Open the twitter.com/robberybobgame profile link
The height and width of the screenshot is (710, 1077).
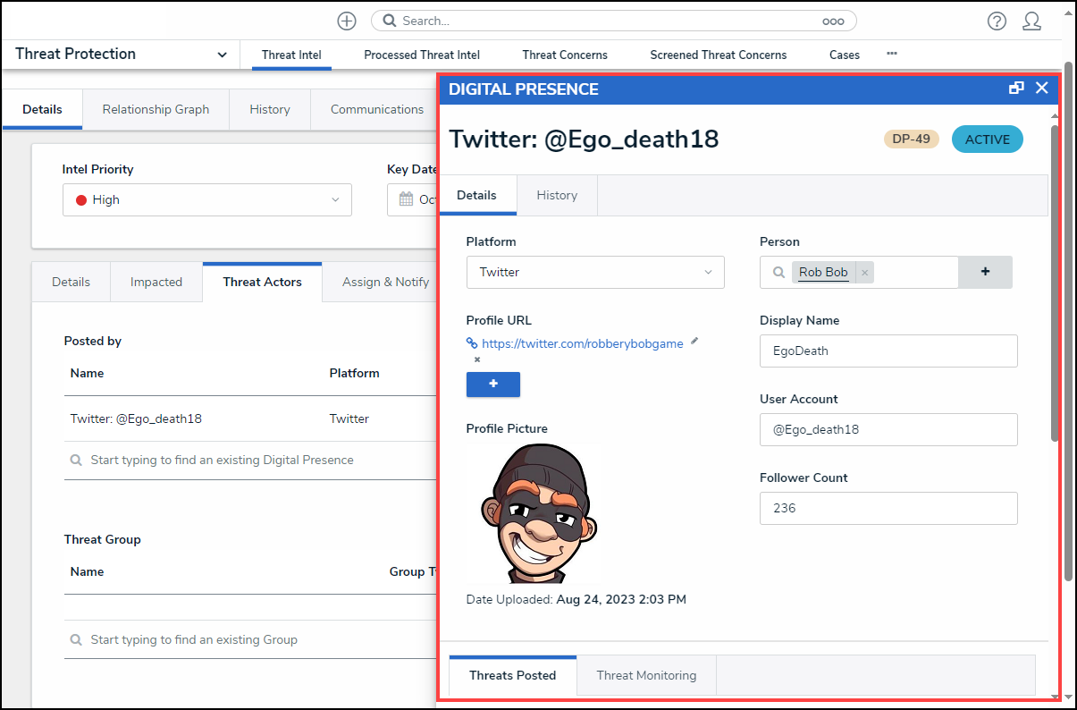(582, 343)
